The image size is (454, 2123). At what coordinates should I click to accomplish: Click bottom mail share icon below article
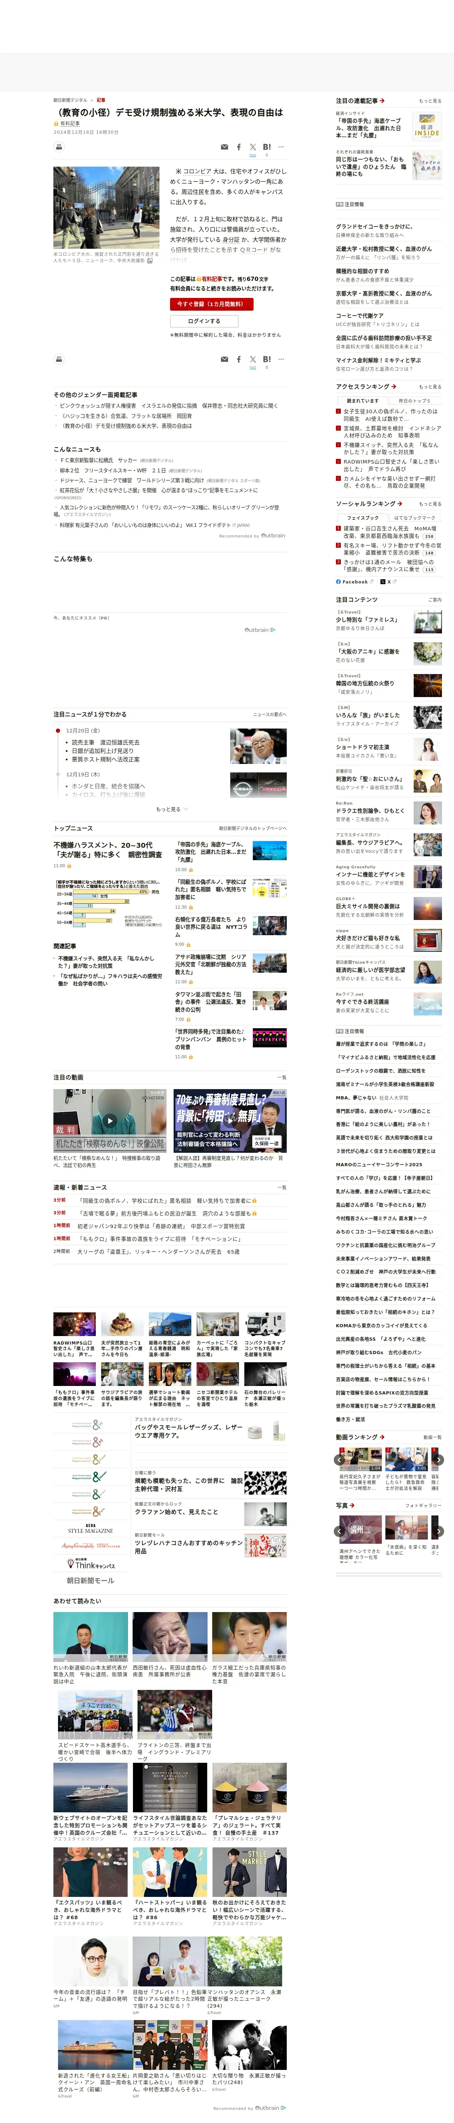(x=224, y=359)
